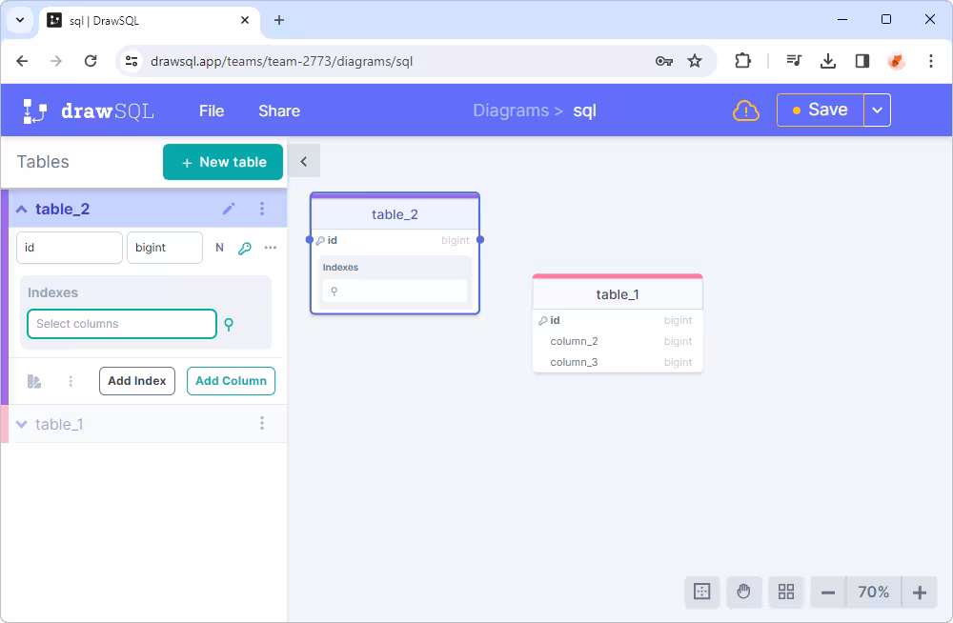Go to Diagrams breadcrumb
This screenshot has width=953, height=623.
click(x=511, y=111)
